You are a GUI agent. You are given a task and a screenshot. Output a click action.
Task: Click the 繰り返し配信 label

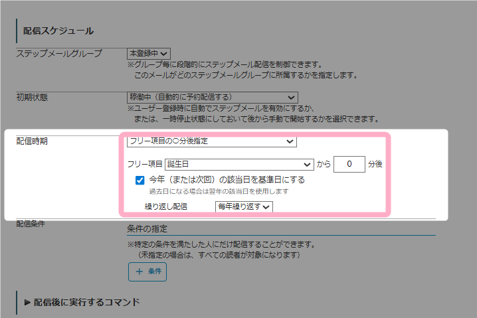click(166, 206)
